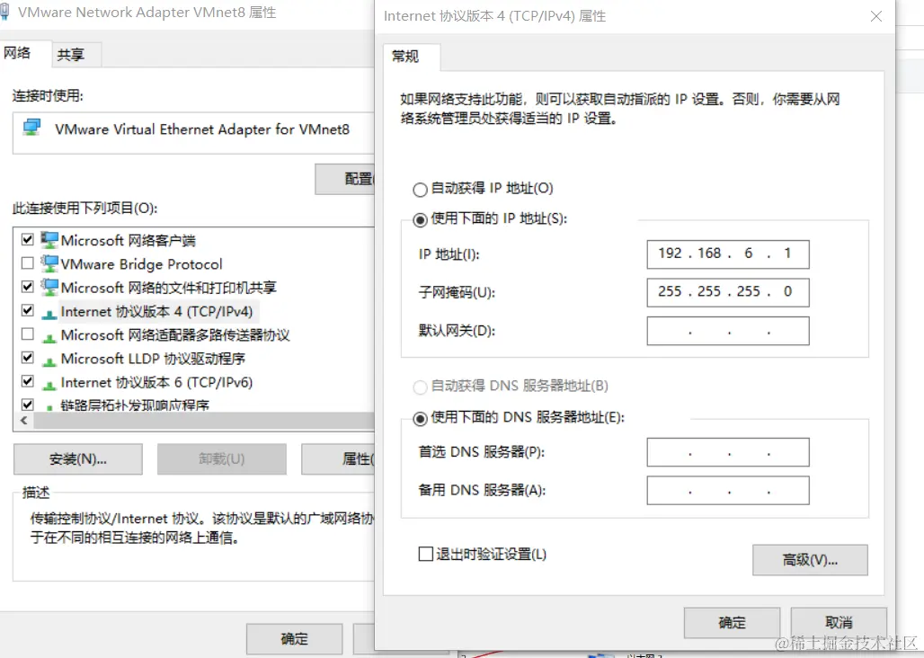Click the 默认网关 input field
This screenshot has width=924, height=658.
tap(728, 331)
